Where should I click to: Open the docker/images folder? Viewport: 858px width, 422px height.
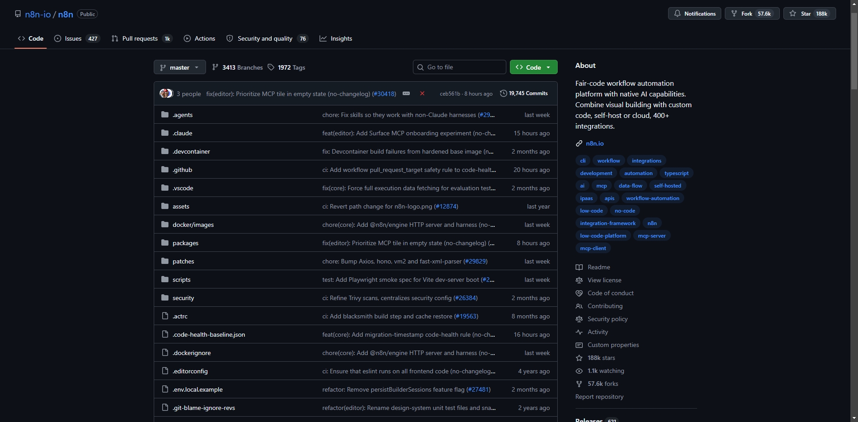coord(193,225)
